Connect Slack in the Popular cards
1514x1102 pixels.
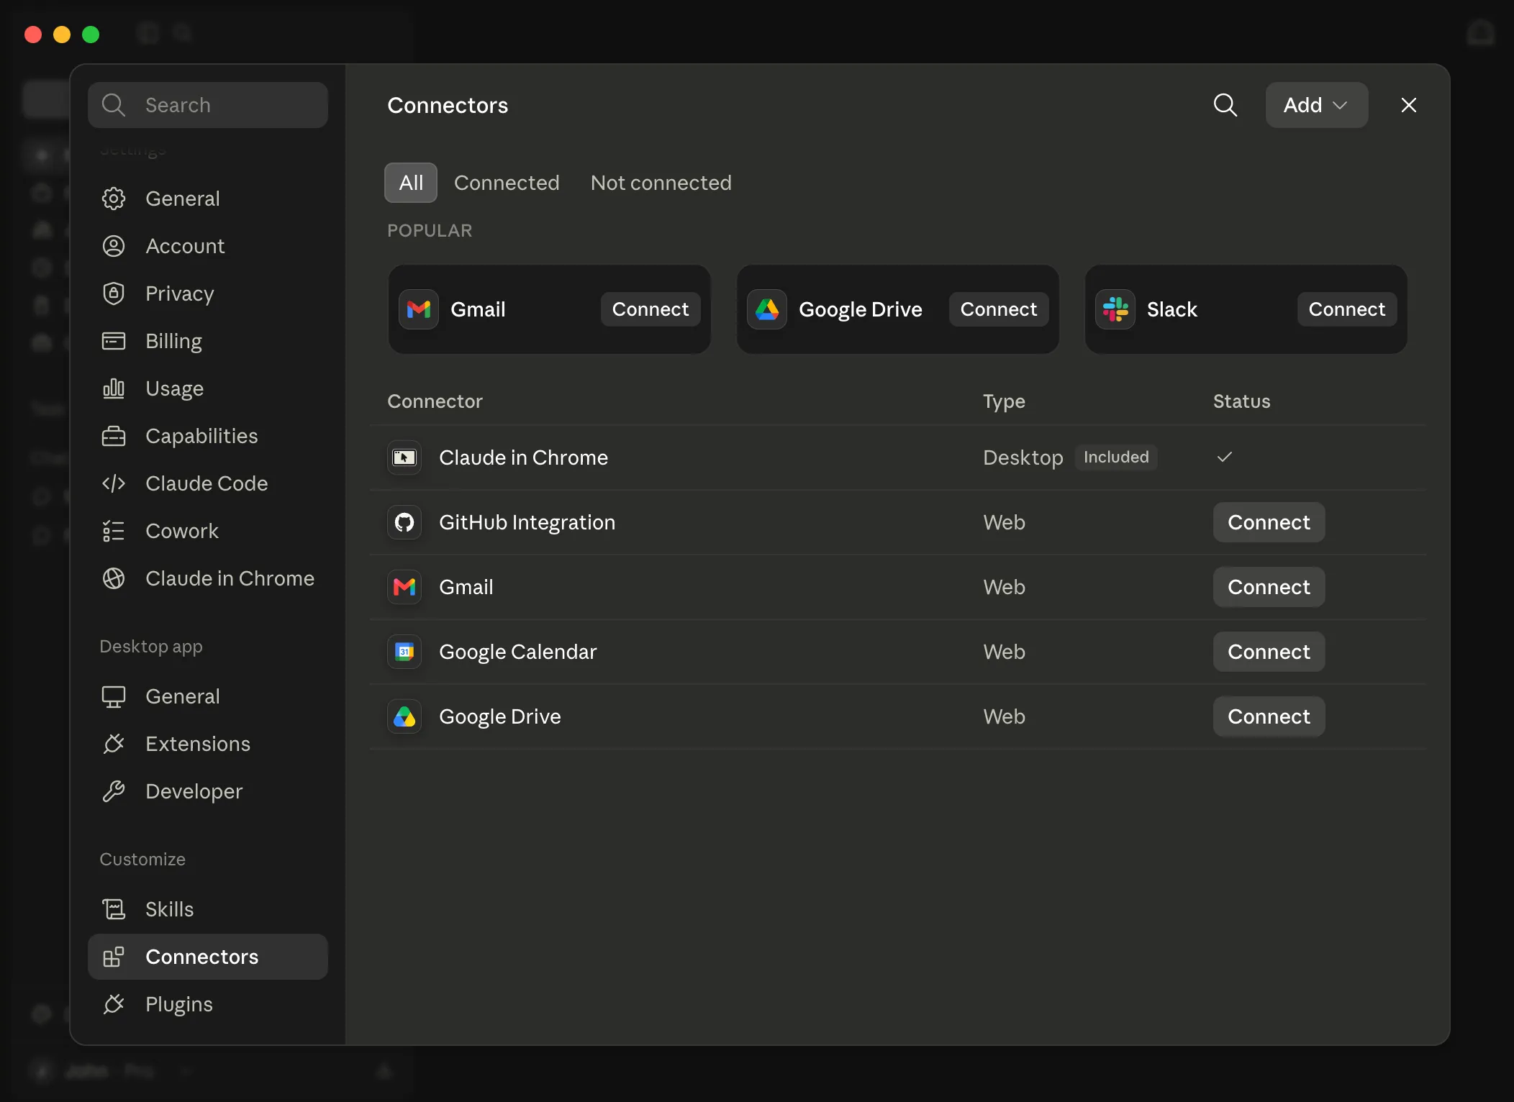[x=1346, y=309]
